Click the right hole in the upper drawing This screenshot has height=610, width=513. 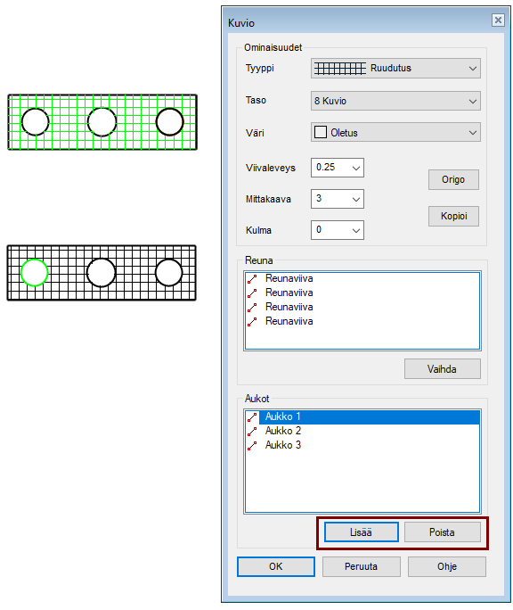pos(170,122)
